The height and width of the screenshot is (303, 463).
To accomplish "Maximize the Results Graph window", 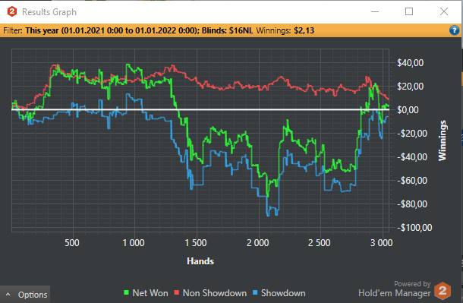I will point(409,11).
